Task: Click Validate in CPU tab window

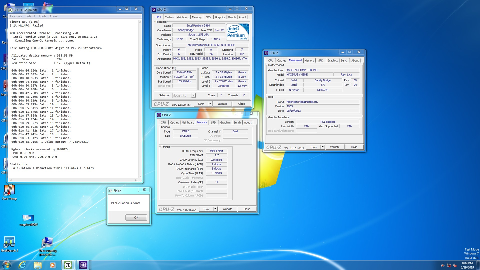Action: [222, 104]
